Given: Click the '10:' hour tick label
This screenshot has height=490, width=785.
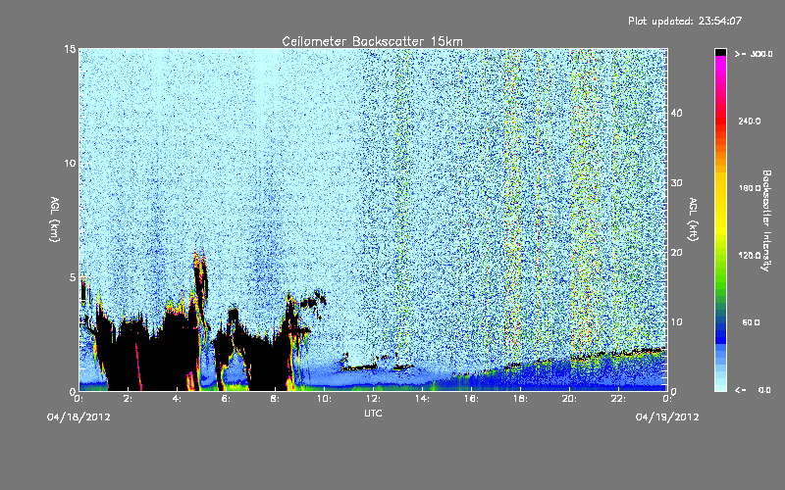Looking at the screenshot, I should (324, 399).
